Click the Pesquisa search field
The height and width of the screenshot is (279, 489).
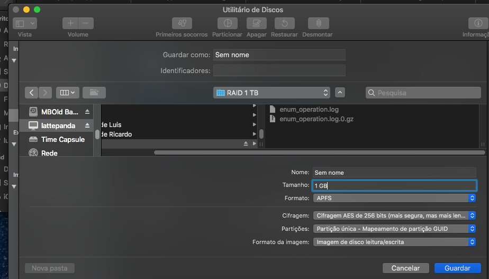click(423, 93)
